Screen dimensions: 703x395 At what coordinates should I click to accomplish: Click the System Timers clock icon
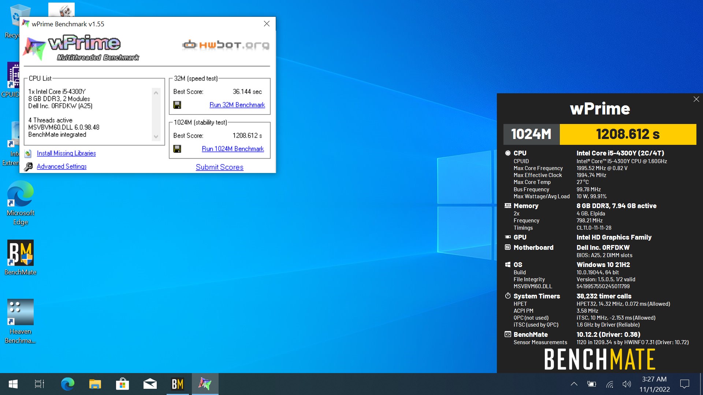coord(508,296)
